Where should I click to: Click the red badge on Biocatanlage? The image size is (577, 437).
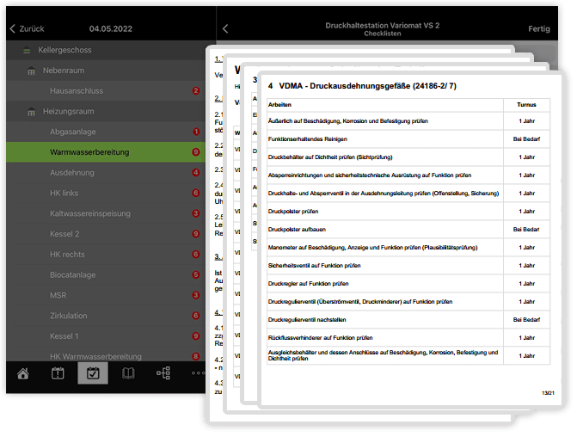coord(196,274)
